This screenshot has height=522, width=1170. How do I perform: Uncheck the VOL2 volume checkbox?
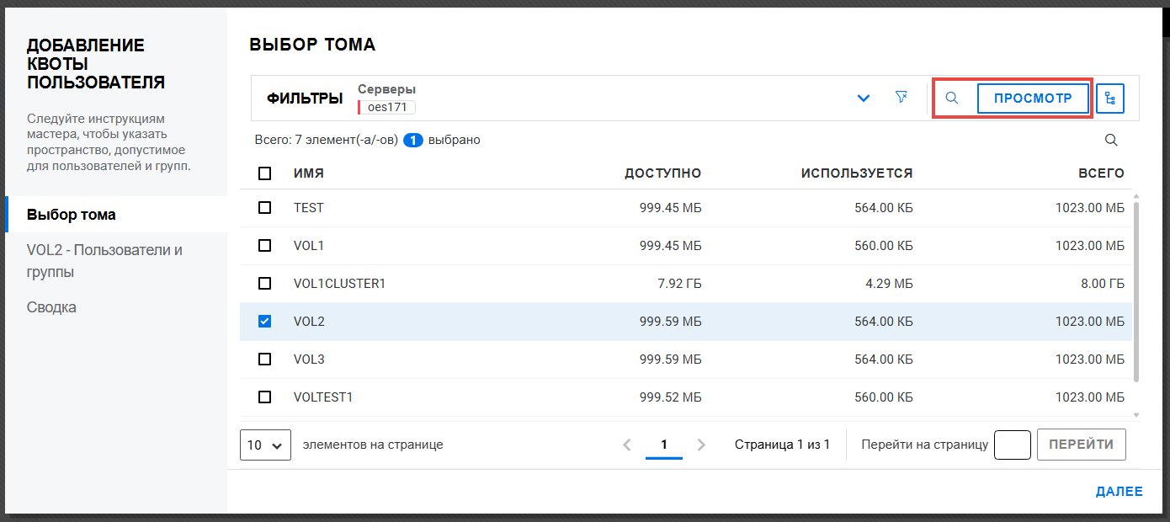265,322
